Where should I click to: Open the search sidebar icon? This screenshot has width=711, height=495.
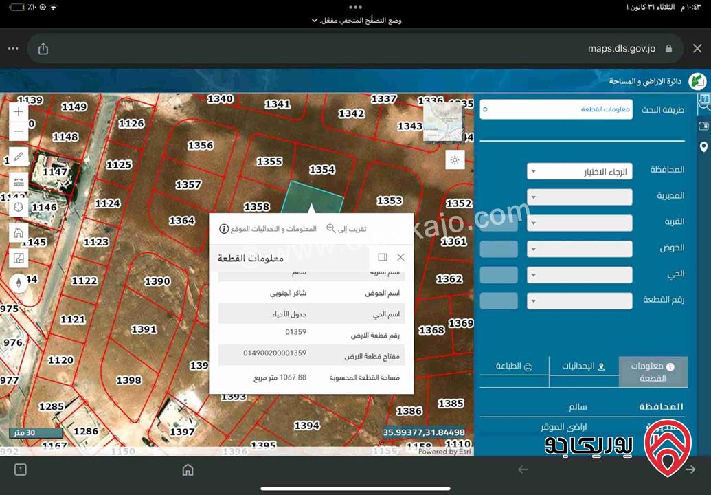[x=703, y=103]
